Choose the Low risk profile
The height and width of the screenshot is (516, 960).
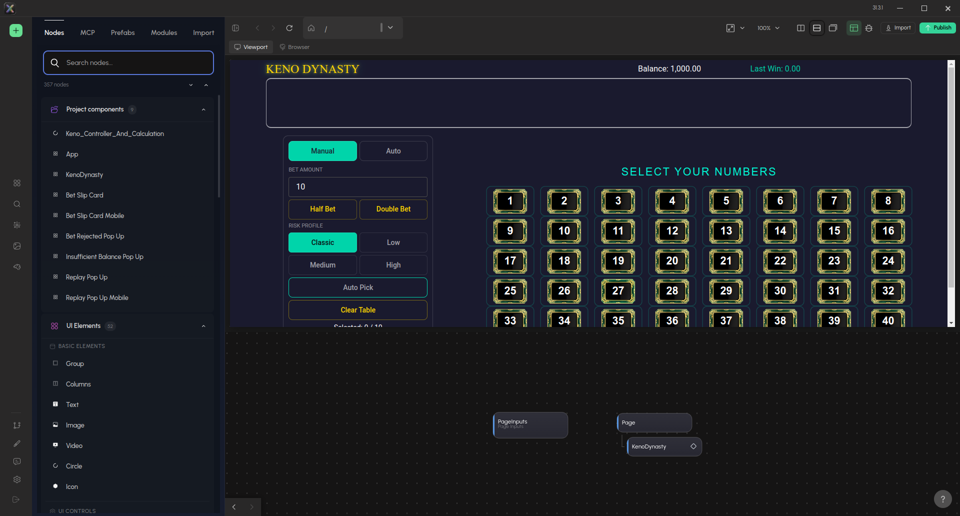(x=393, y=242)
